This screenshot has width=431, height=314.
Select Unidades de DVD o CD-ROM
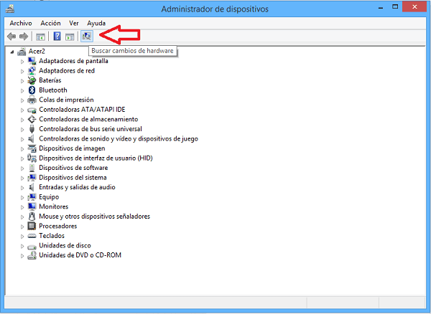[x=80, y=254]
